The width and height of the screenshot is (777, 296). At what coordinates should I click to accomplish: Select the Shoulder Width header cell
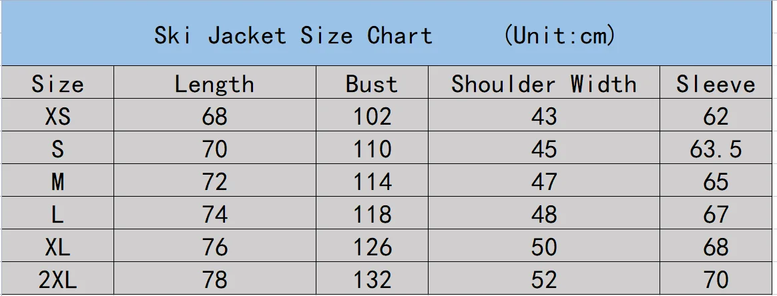click(543, 84)
